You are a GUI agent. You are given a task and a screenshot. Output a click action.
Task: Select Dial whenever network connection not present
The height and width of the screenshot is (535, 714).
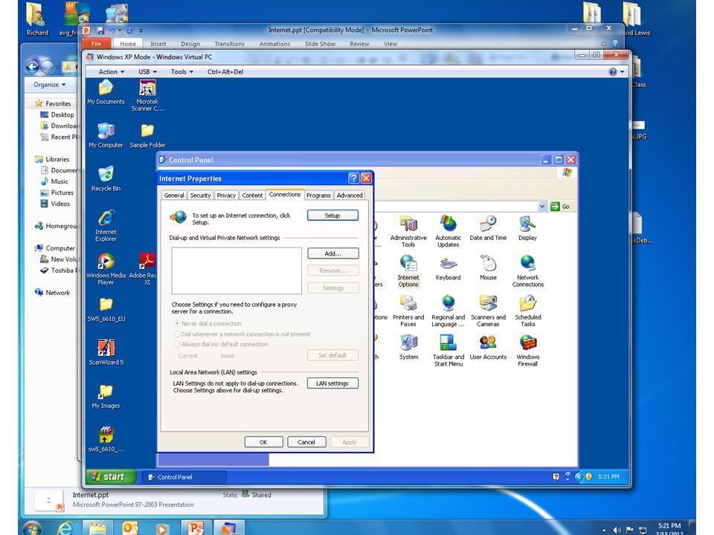[242, 334]
